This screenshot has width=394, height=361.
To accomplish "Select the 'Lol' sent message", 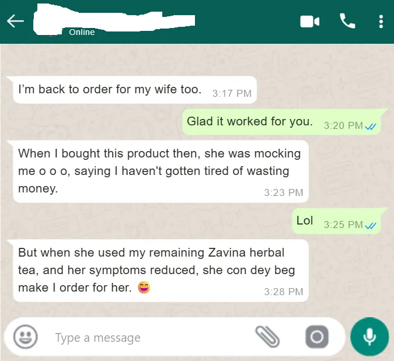I will point(336,221).
